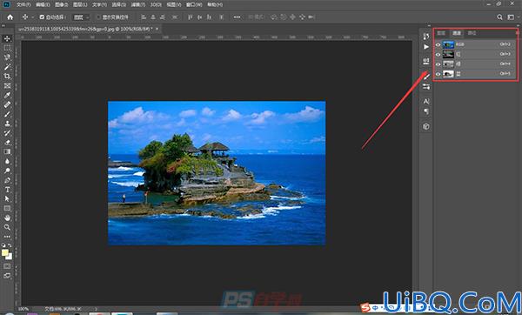Select the Rectangular Marquee tool
Image resolution: width=522 pixels, height=315 pixels.
click(7, 48)
